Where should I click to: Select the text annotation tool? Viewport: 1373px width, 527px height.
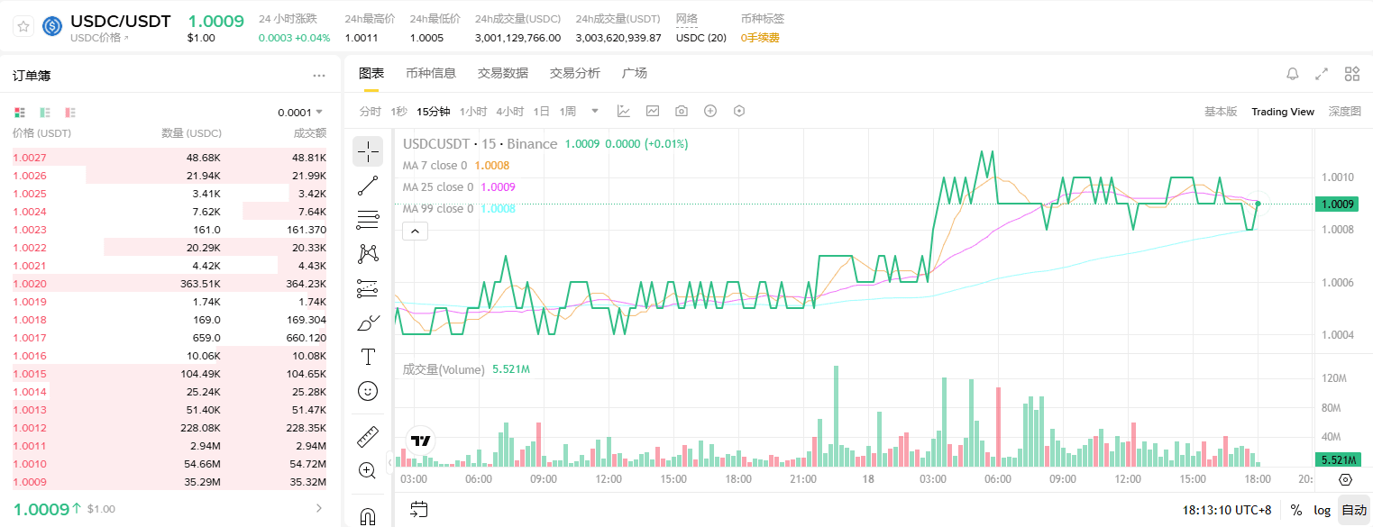point(368,357)
